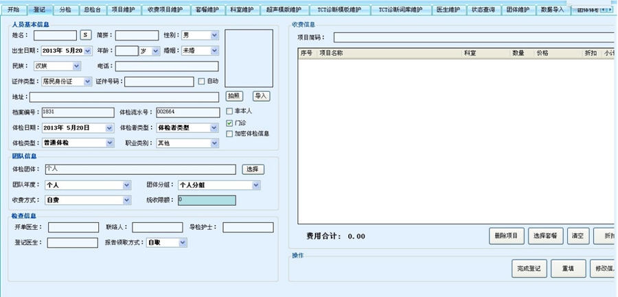Focus the 登记医生 input field
This screenshot has height=297, width=618.
click(x=73, y=243)
